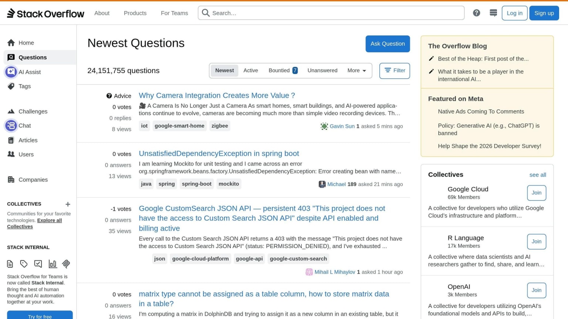Click the Home house icon in sidebar
568x319 pixels.
pos(11,43)
